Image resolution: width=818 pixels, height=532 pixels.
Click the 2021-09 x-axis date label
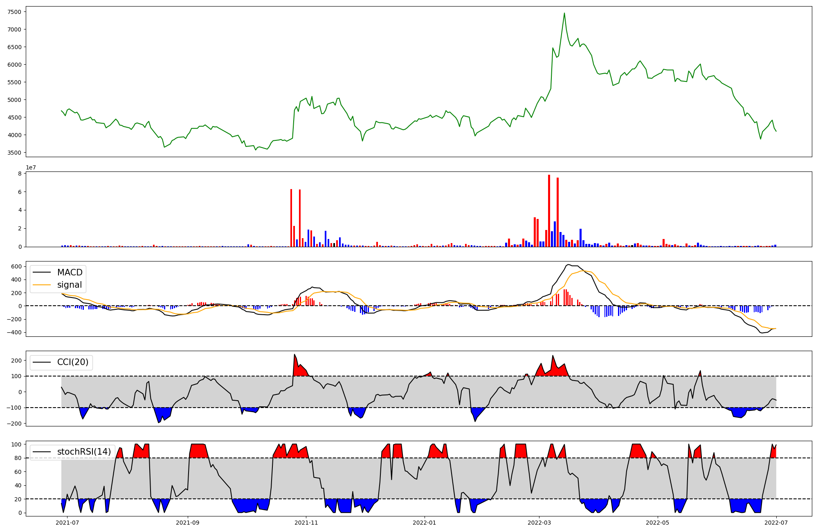pos(188,523)
